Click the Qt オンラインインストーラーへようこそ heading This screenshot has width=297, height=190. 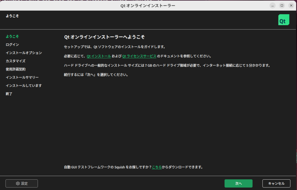[x=104, y=37]
